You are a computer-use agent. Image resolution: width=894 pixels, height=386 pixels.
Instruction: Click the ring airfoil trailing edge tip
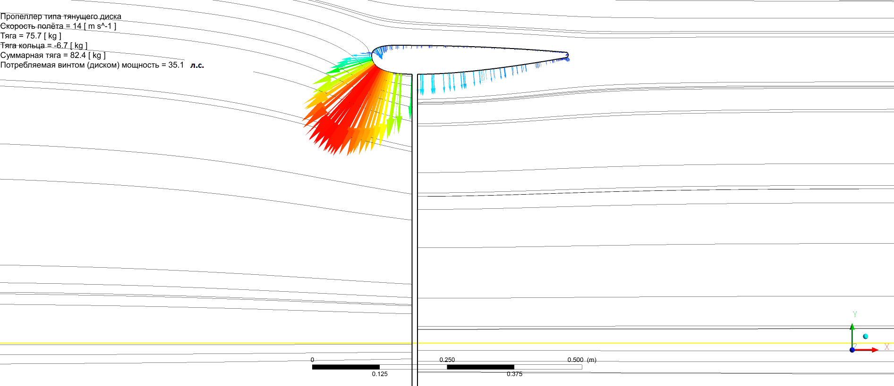[567, 55]
